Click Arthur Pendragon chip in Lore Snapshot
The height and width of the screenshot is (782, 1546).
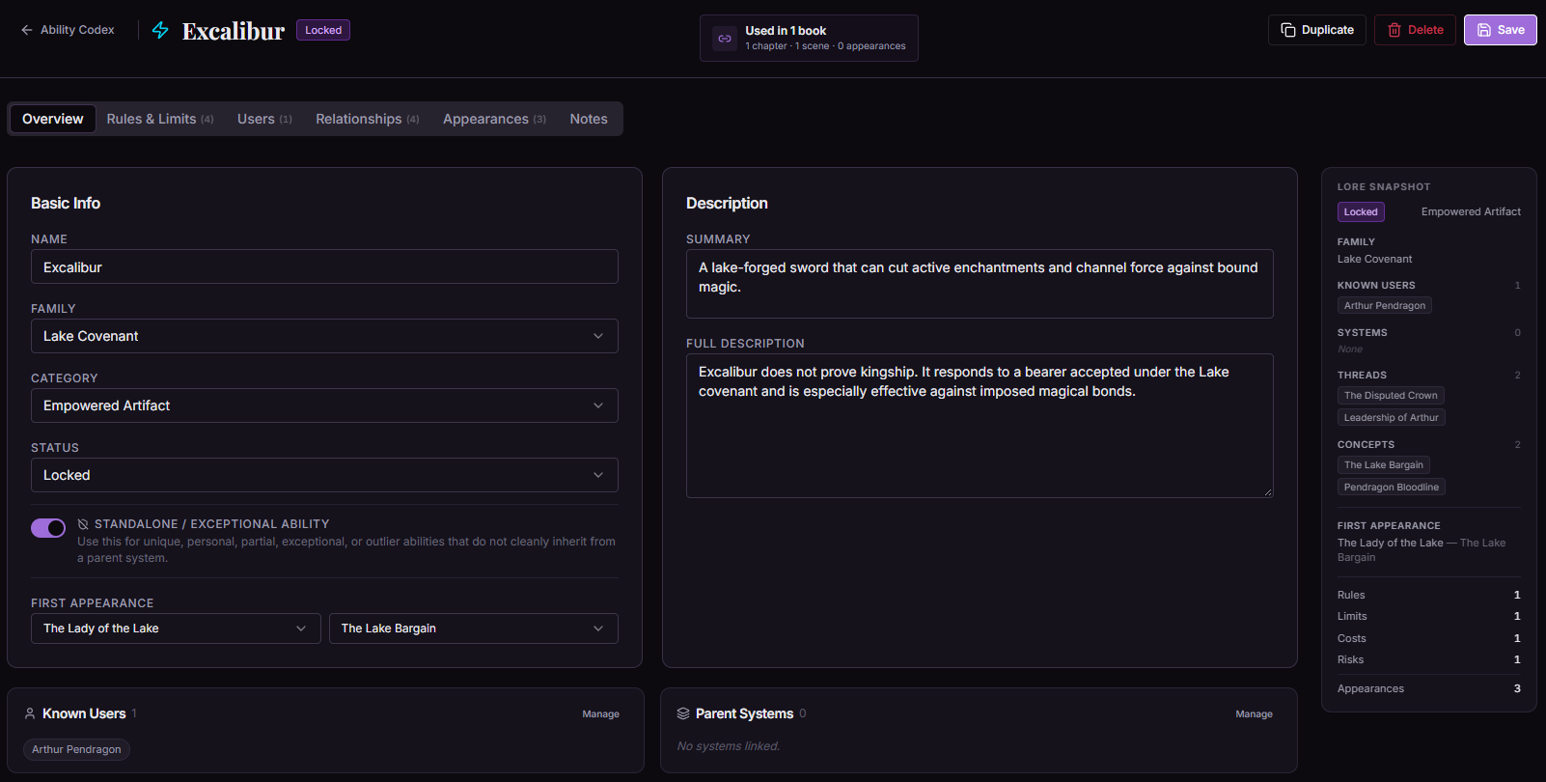[x=1385, y=306]
